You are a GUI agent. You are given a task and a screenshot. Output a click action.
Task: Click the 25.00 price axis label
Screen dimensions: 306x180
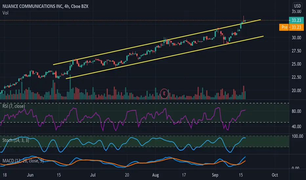[x=296, y=64]
